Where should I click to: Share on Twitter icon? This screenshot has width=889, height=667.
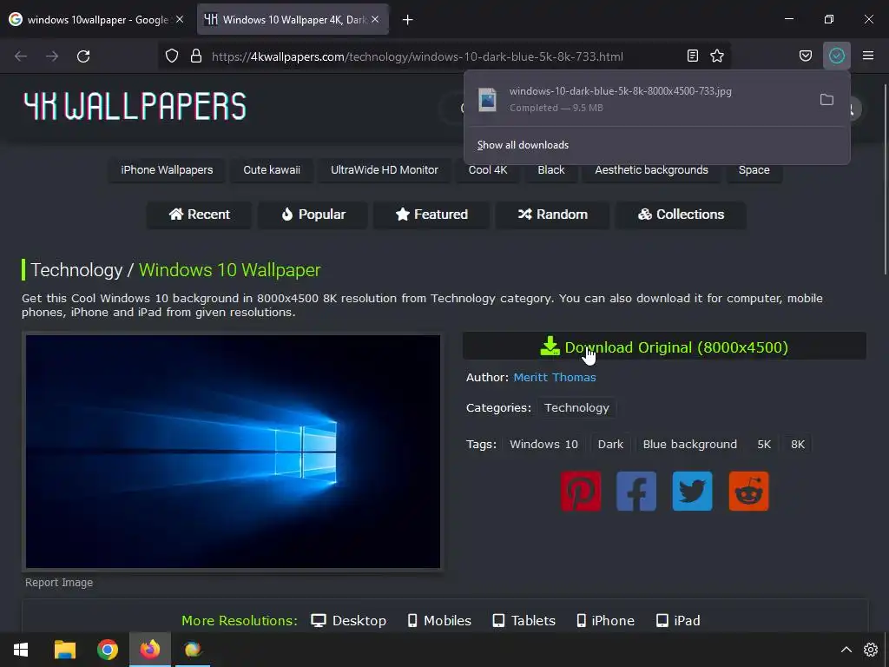coord(692,492)
